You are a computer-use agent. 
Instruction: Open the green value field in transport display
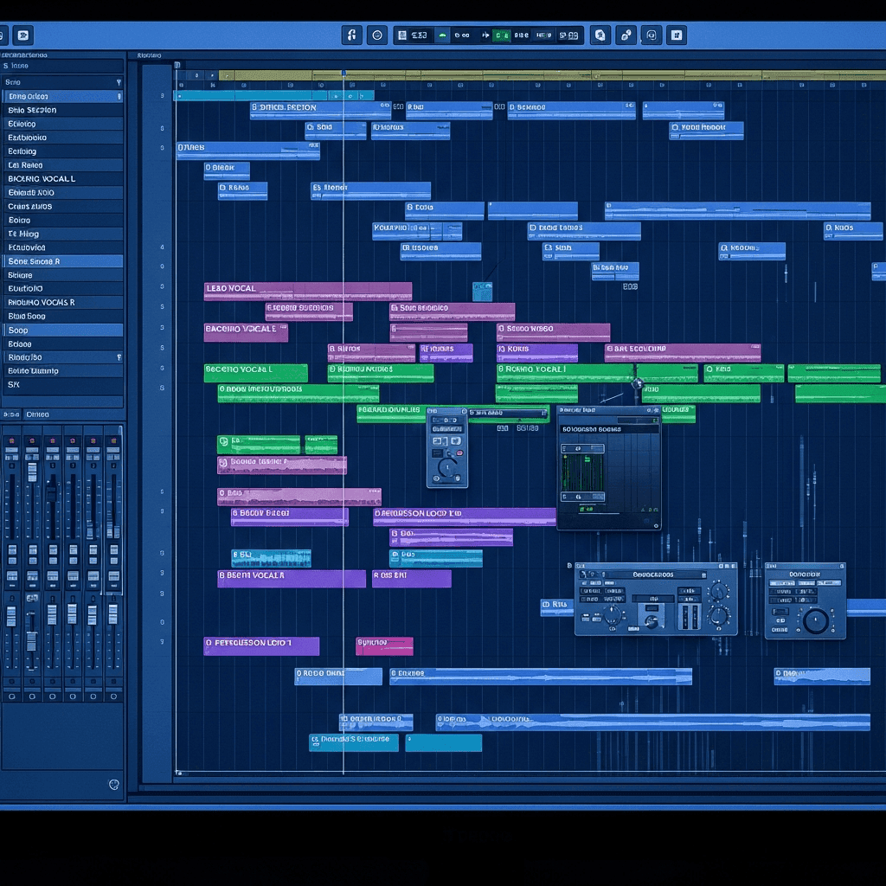[x=501, y=35]
